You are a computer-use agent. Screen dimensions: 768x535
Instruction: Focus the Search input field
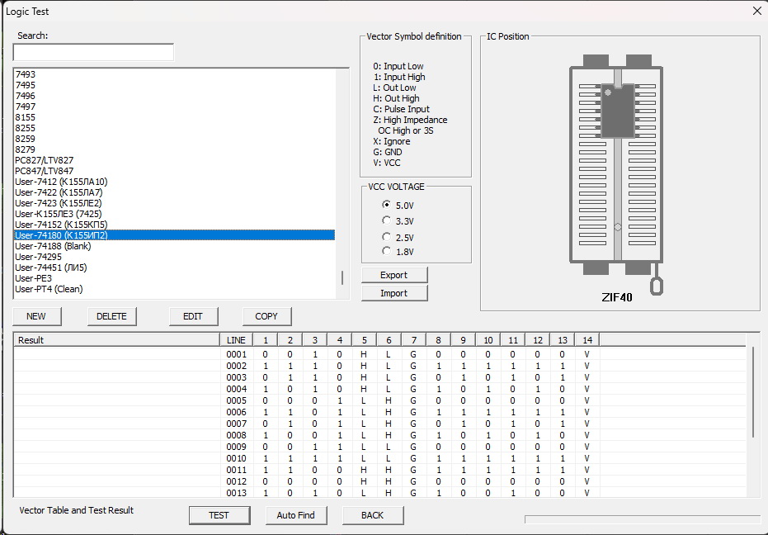point(93,52)
